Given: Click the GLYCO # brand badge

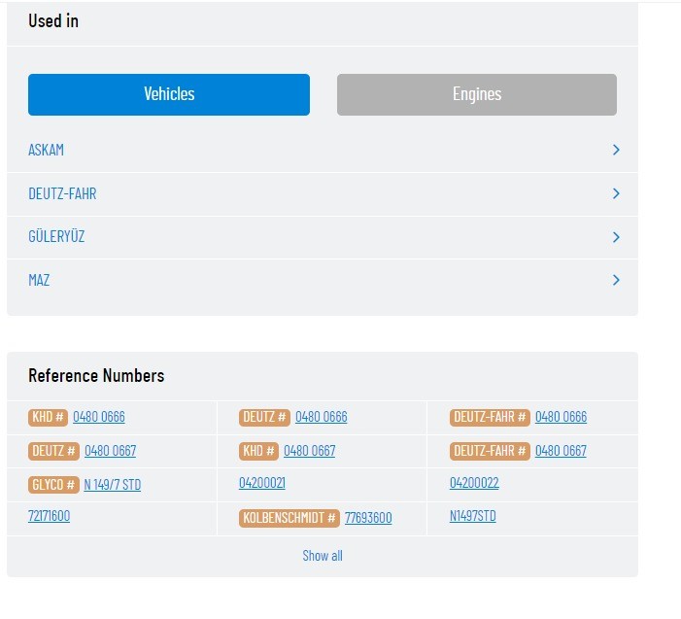Looking at the screenshot, I should point(53,484).
